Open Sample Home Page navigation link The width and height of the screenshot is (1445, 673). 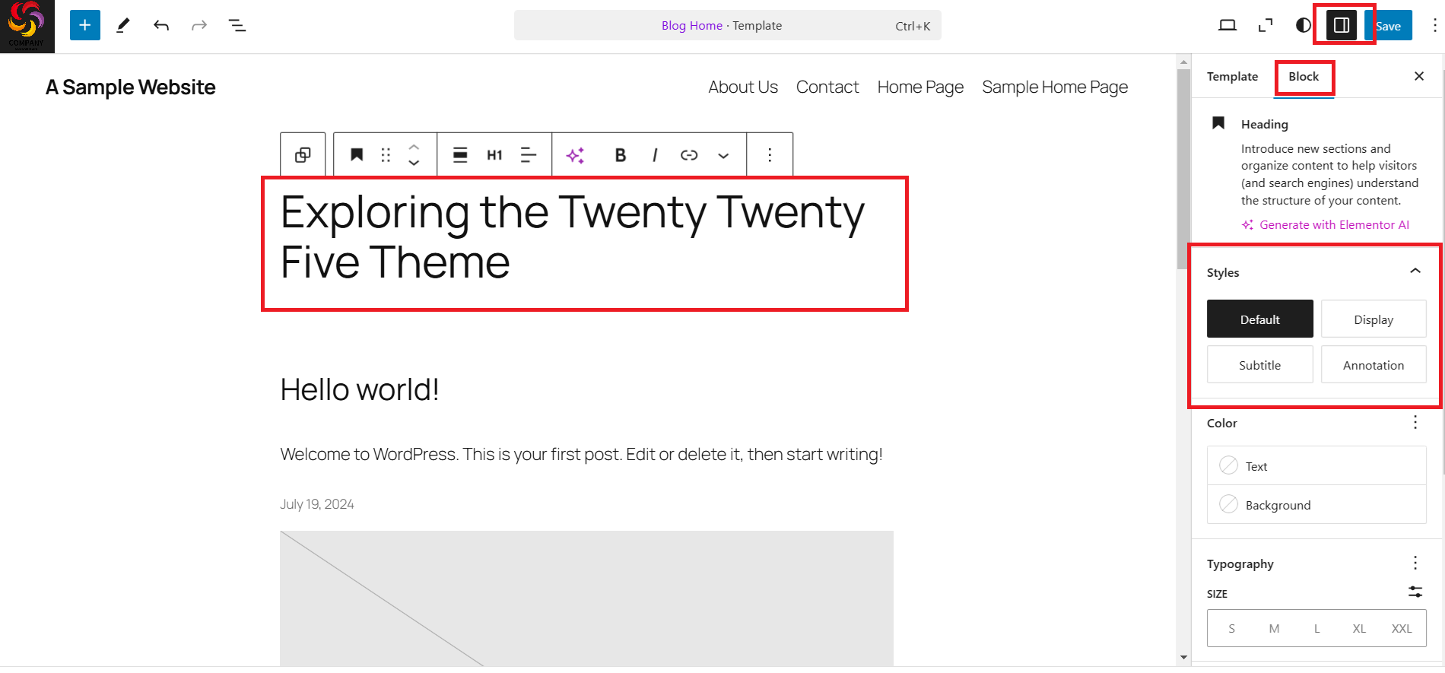pyautogui.click(x=1055, y=87)
